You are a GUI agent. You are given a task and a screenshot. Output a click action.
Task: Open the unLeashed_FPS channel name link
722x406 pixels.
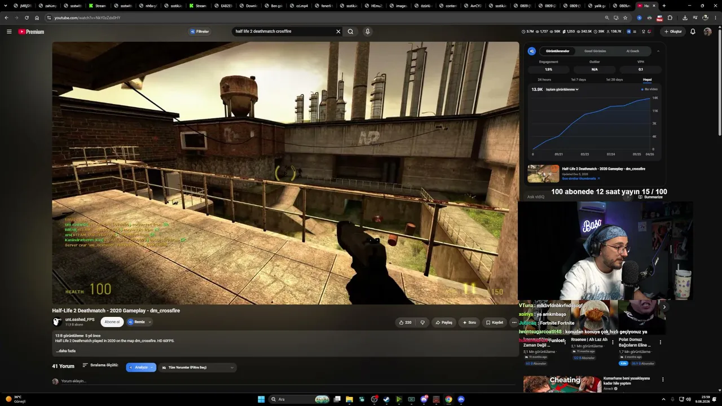pos(80,320)
